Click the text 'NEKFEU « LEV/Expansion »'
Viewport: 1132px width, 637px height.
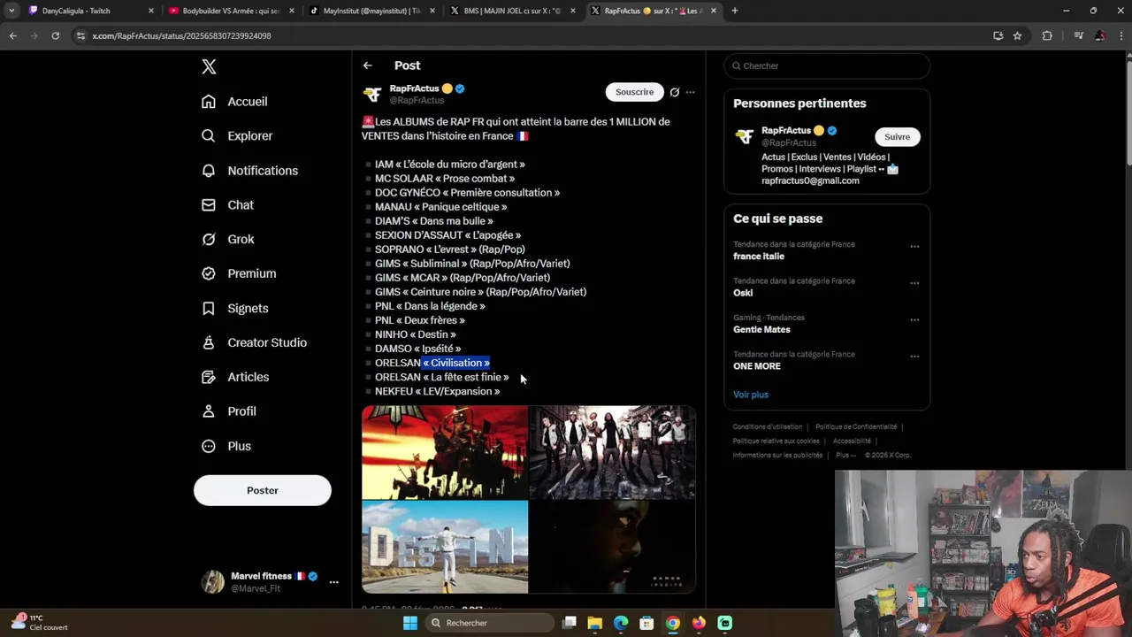(x=437, y=392)
